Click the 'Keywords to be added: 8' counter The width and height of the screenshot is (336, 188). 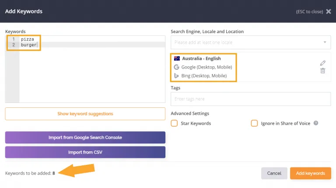tap(30, 173)
